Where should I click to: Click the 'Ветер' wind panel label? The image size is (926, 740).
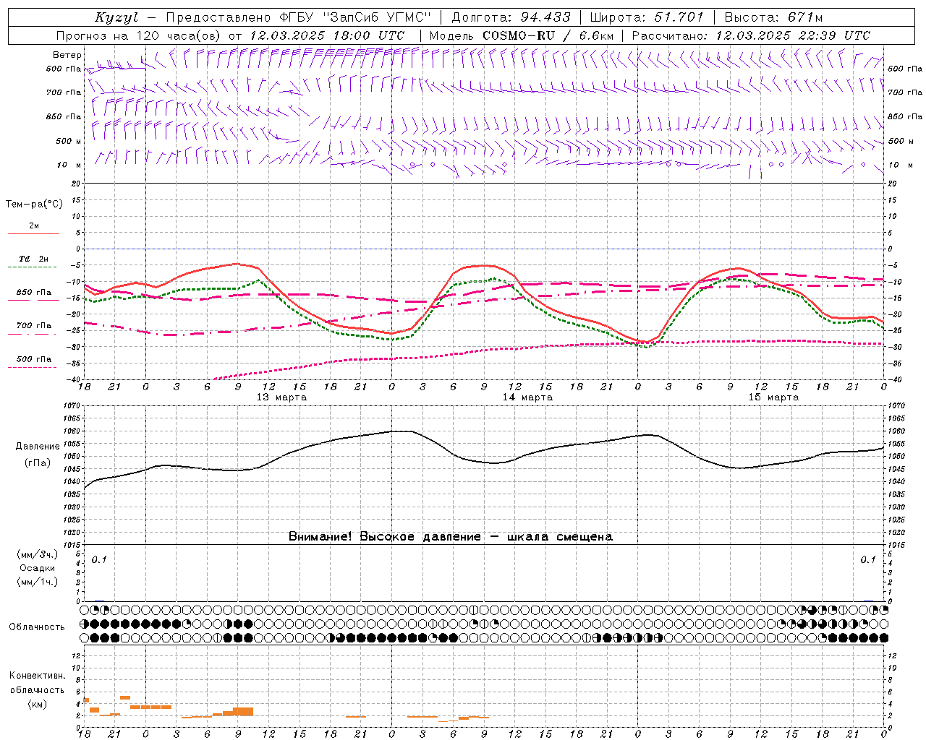(67, 55)
